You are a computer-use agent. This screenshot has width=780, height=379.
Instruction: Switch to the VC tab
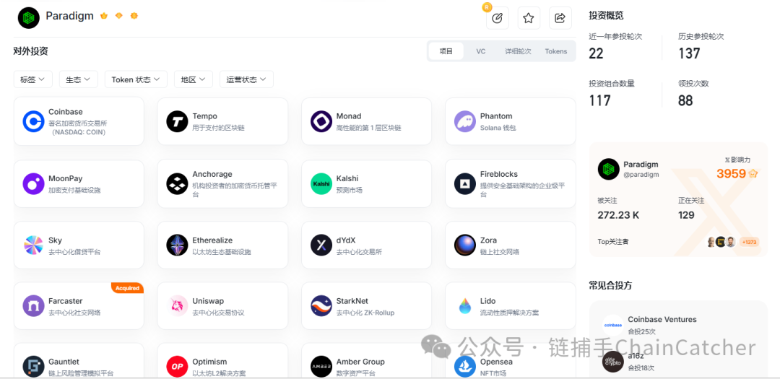click(480, 51)
